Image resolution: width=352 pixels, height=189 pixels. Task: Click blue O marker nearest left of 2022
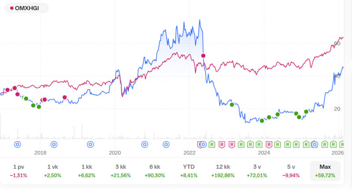[166, 144]
